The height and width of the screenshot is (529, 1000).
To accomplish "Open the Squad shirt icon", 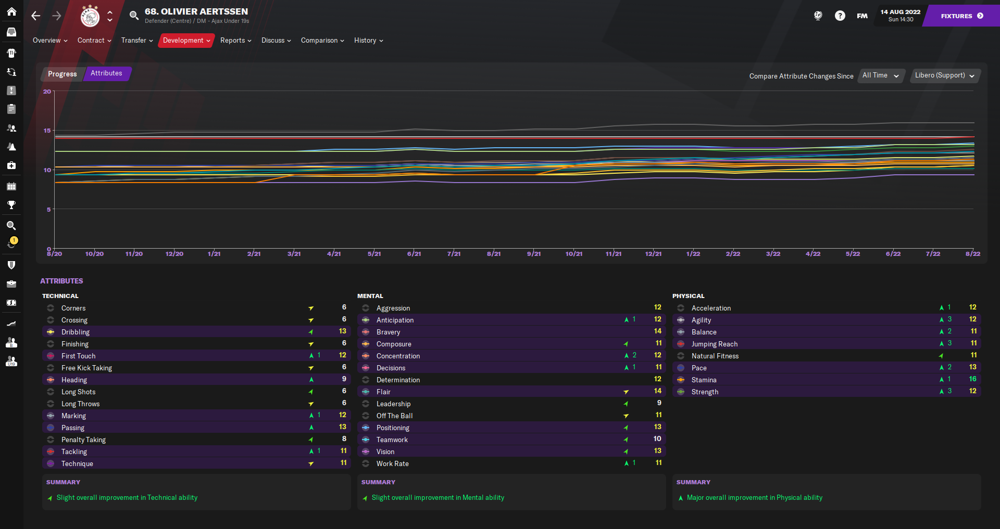I will pyautogui.click(x=11, y=53).
